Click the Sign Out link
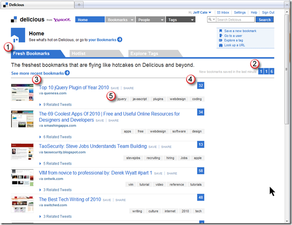The height and width of the screenshot is (225, 292). coord(268,12)
